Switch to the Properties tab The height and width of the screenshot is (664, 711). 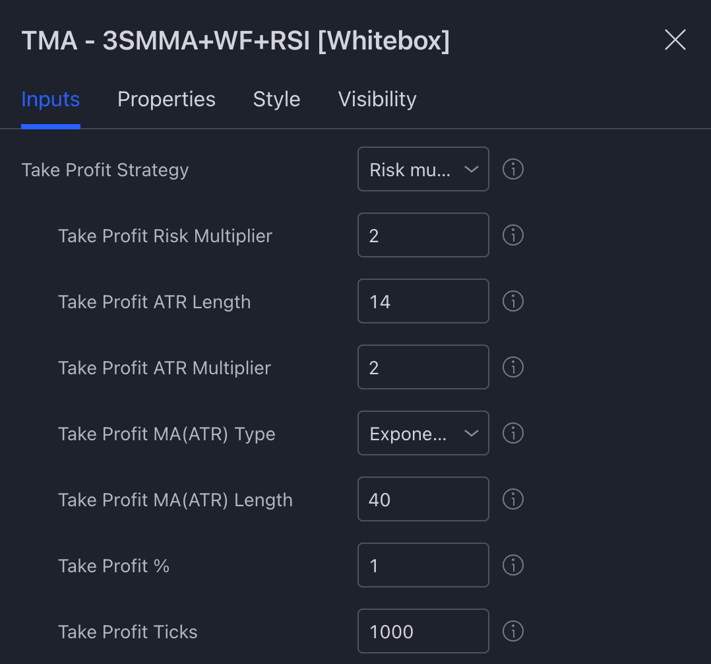[166, 99]
